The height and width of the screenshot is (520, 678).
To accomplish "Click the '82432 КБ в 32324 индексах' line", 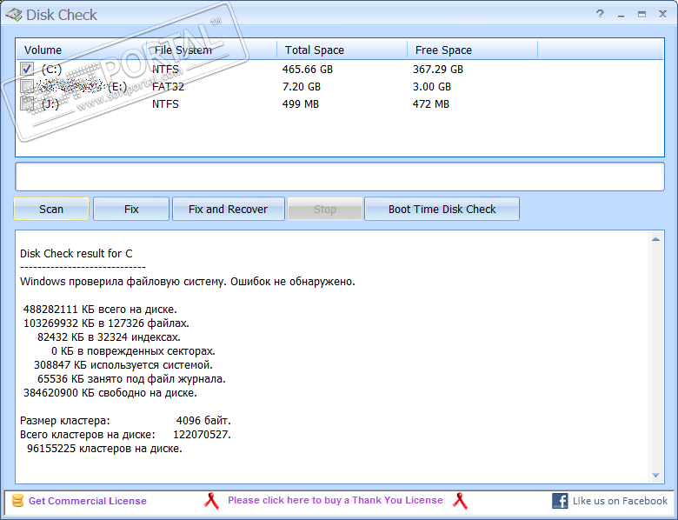I will pyautogui.click(x=109, y=337).
